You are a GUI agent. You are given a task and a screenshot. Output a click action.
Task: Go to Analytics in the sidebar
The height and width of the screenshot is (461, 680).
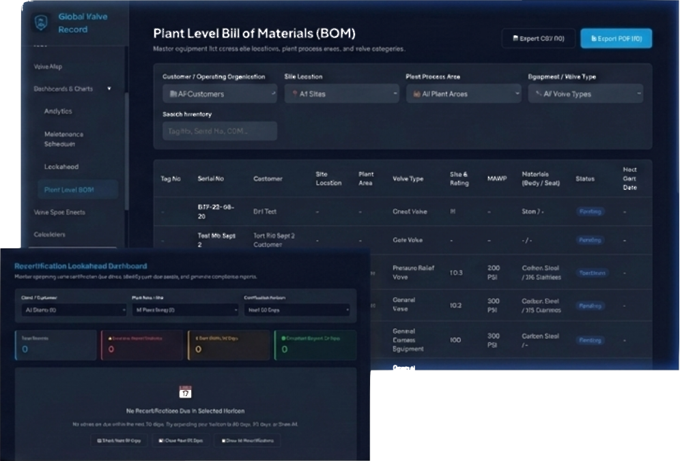click(58, 111)
